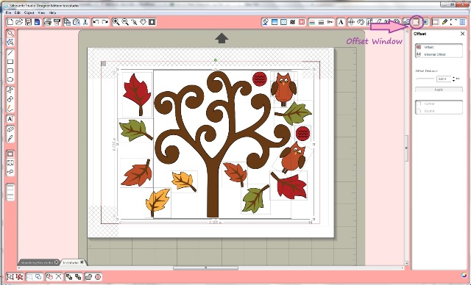Click the Bring to Front icon
Viewport: 471px width, 285px height.
point(69,277)
